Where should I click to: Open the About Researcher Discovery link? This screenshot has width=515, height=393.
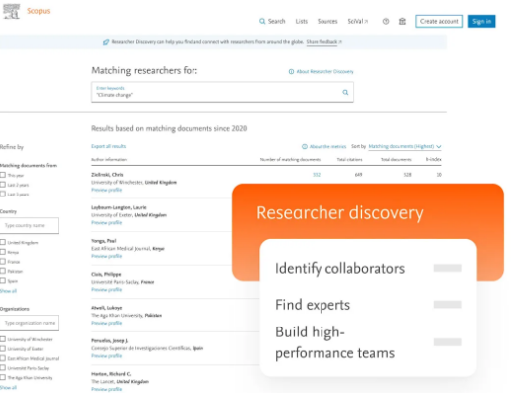click(324, 71)
